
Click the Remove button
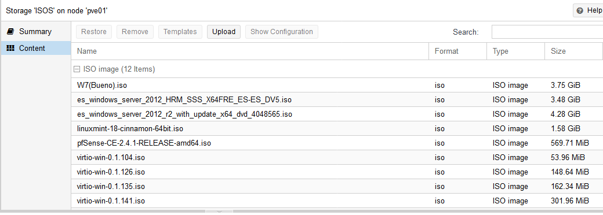coord(135,32)
